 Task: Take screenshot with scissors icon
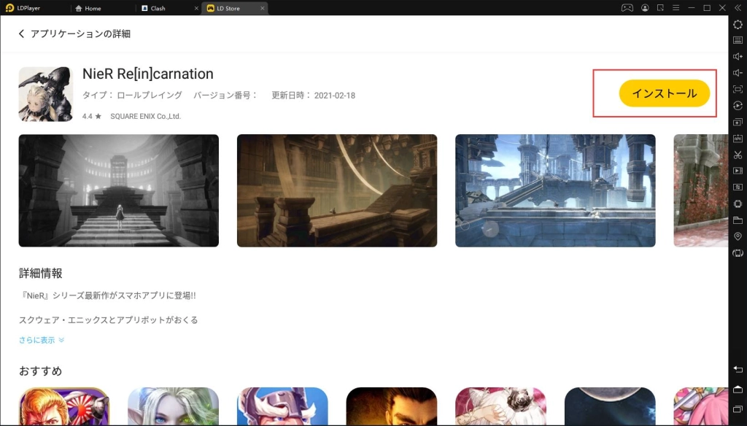pos(738,155)
